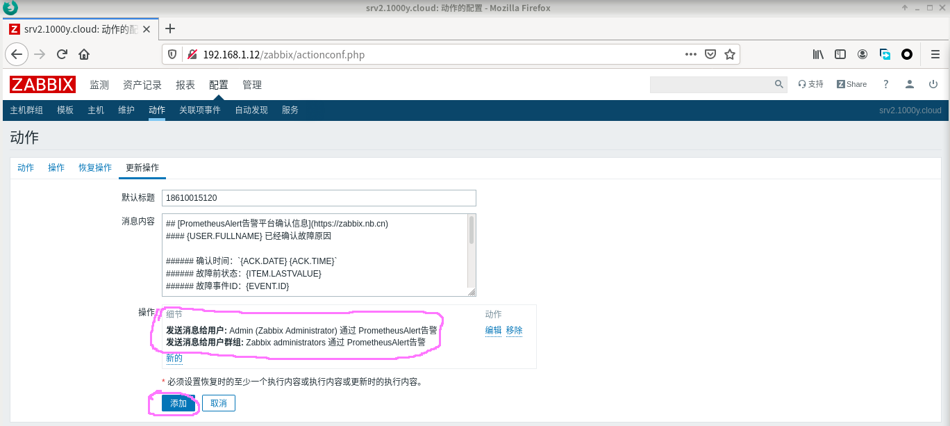Click the 默认标题 input field

pos(319,198)
